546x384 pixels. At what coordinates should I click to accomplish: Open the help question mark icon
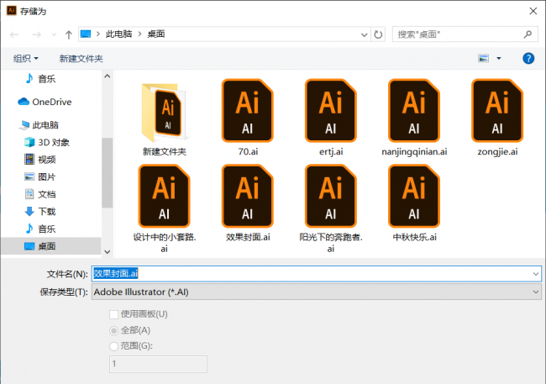click(x=528, y=58)
